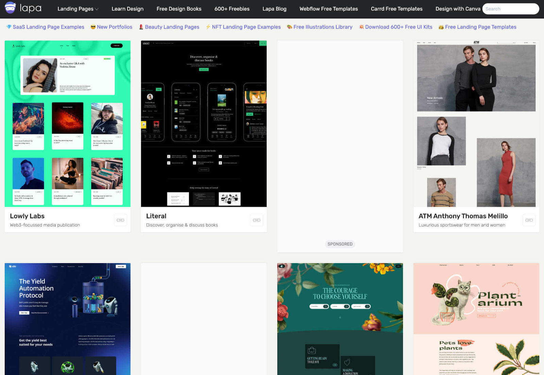Open link icon on Lowly Labs card

(120, 220)
